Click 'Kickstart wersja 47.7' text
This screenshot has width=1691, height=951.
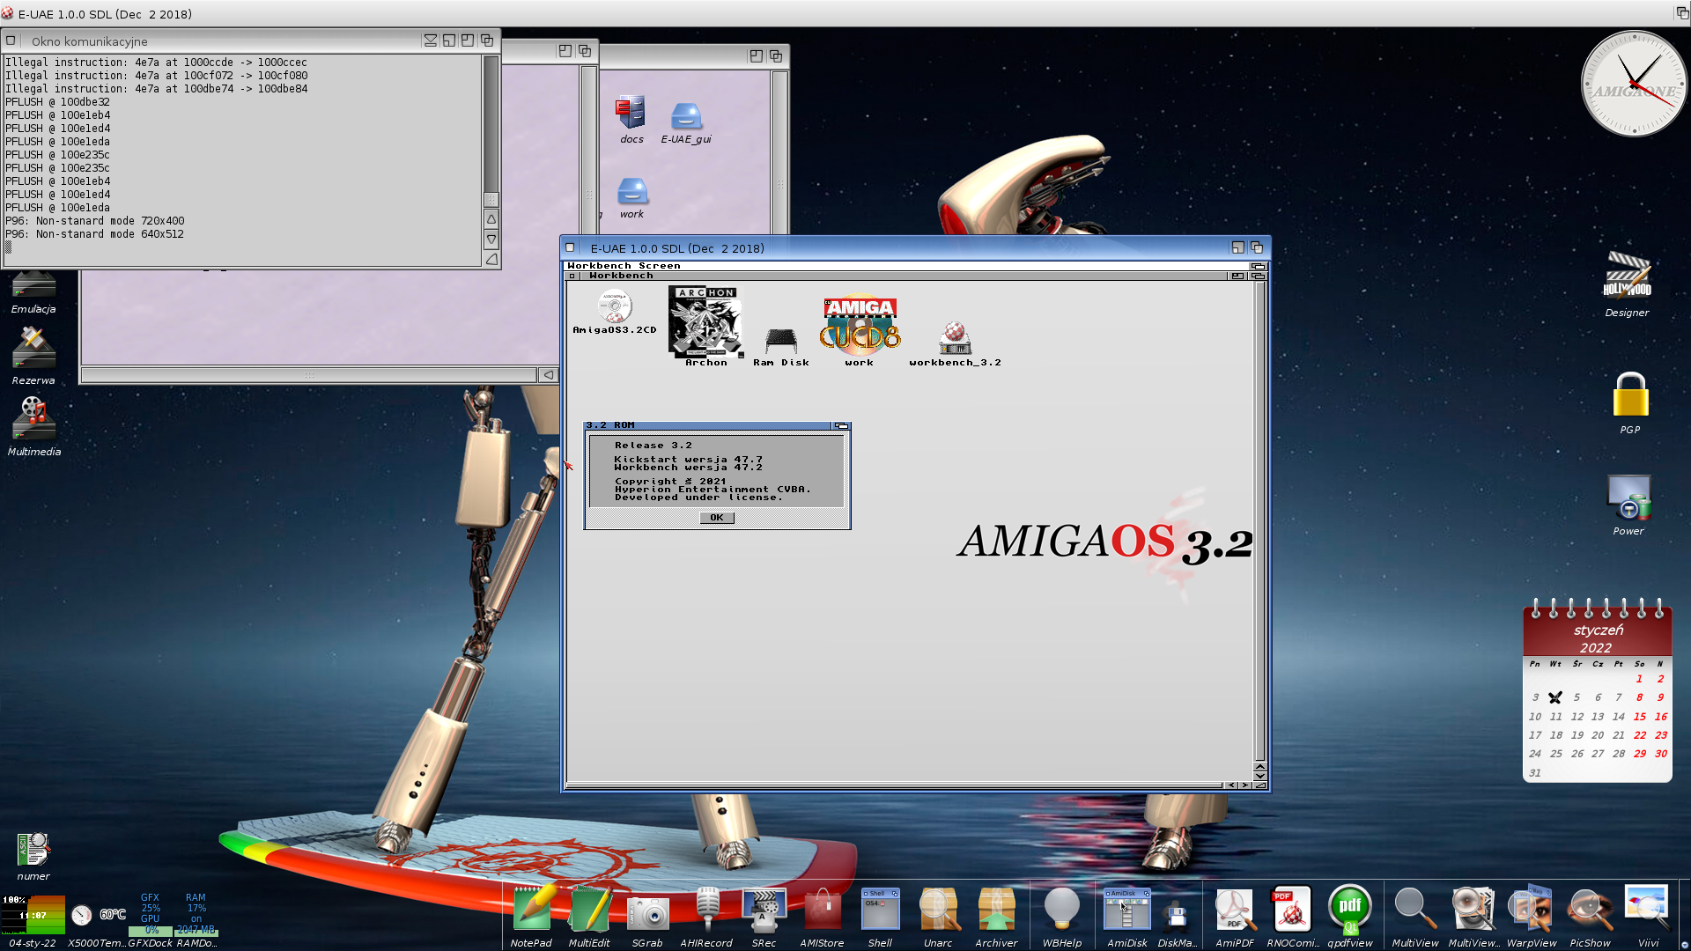(x=688, y=460)
